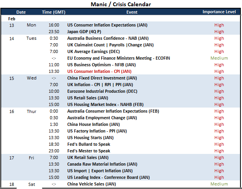The height and width of the screenshot is (189, 242).
Task: Select the Feb month label
Action: coord(12,19)
